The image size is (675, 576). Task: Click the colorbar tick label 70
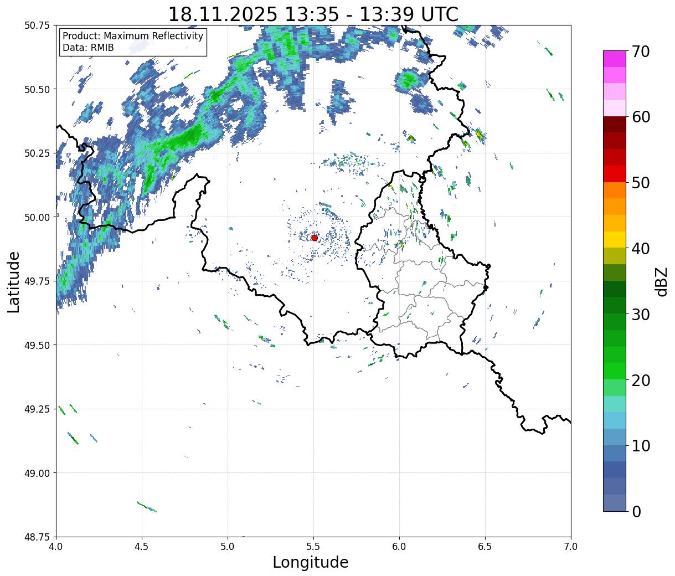point(641,52)
